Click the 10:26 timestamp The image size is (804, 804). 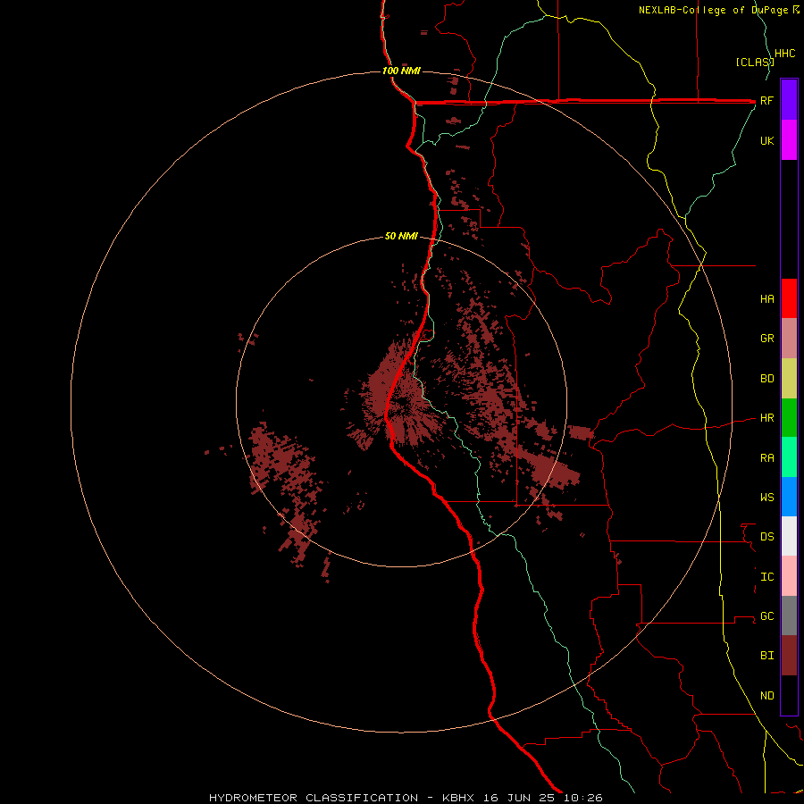[582, 798]
